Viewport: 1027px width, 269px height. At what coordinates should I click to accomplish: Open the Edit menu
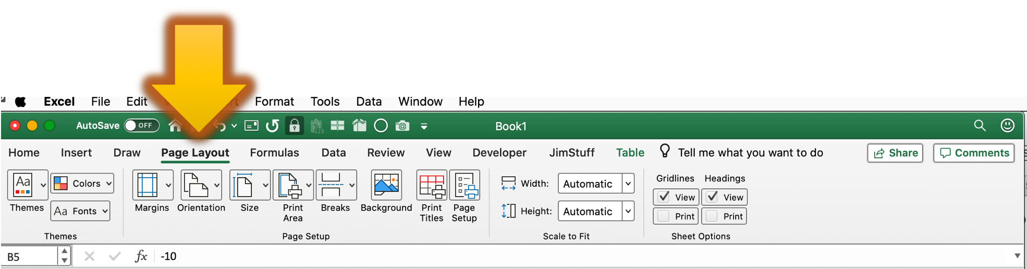point(137,102)
